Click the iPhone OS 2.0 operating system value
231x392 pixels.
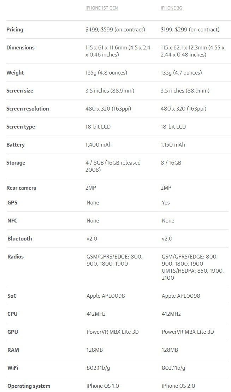pyautogui.click(x=178, y=386)
